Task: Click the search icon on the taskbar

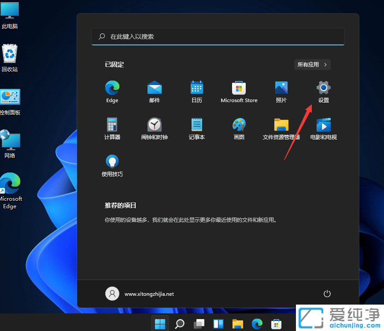Action: pyautogui.click(x=180, y=324)
